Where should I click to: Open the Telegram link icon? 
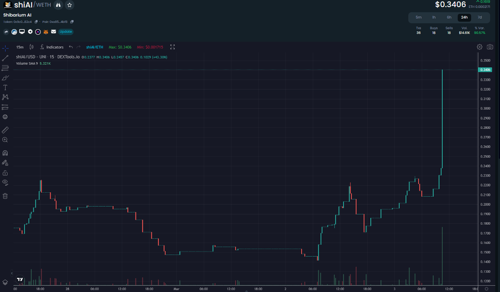pyautogui.click(x=30, y=32)
